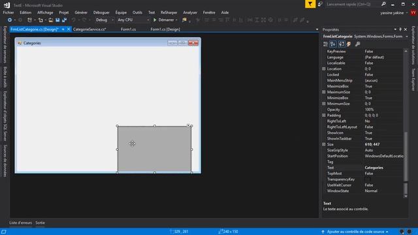Image resolution: width=418 pixels, height=235 pixels.
Task: Close the Properties panel
Action: pyautogui.click(x=406, y=29)
